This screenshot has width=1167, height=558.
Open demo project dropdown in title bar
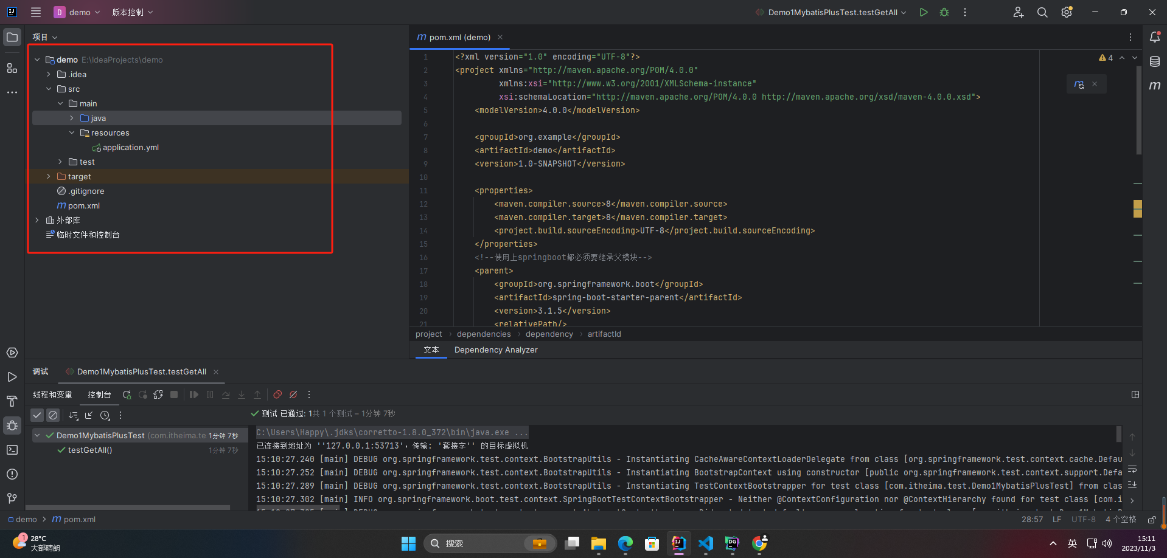[77, 12]
